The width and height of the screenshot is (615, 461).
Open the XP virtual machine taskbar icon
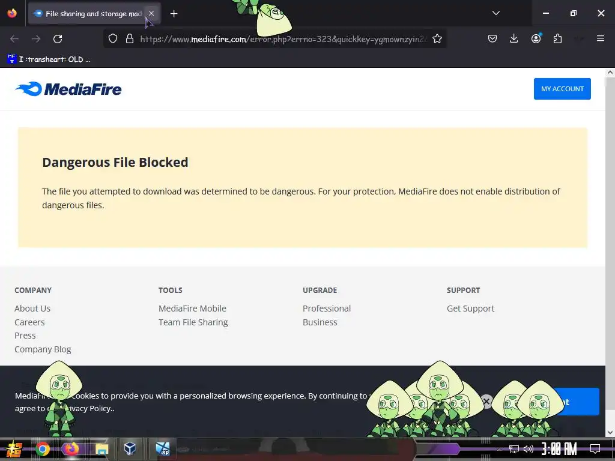[162, 449]
